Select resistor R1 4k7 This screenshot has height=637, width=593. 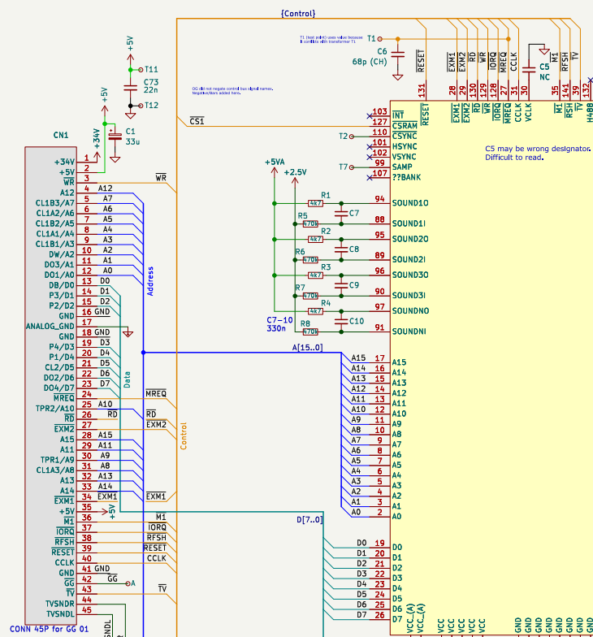(315, 203)
